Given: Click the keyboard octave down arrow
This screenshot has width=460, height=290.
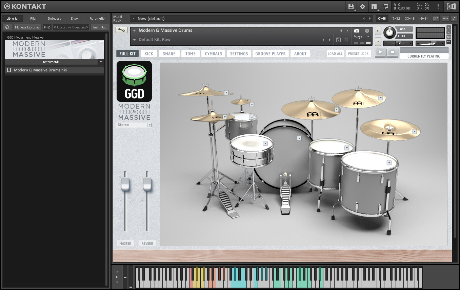Looking at the screenshot, I should [117, 282].
